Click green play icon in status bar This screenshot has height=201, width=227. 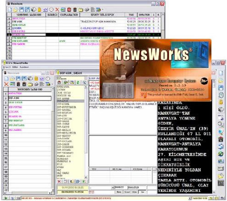[6, 198]
